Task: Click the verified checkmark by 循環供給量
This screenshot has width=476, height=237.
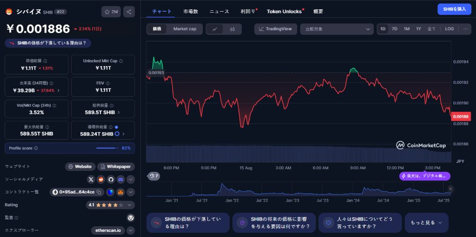Action: click(117, 127)
